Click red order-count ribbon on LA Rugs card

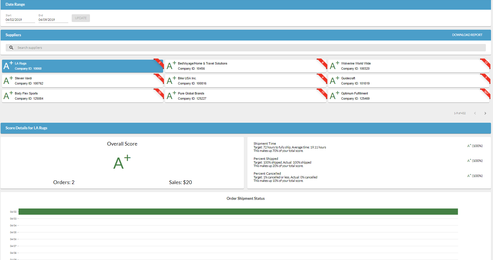[x=159, y=63]
